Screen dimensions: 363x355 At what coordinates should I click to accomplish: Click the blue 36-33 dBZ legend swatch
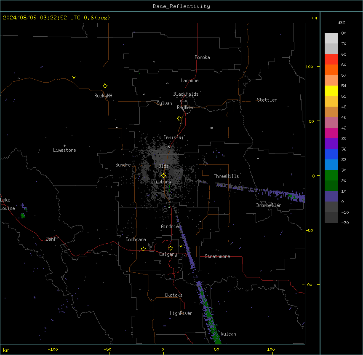pos(331,154)
